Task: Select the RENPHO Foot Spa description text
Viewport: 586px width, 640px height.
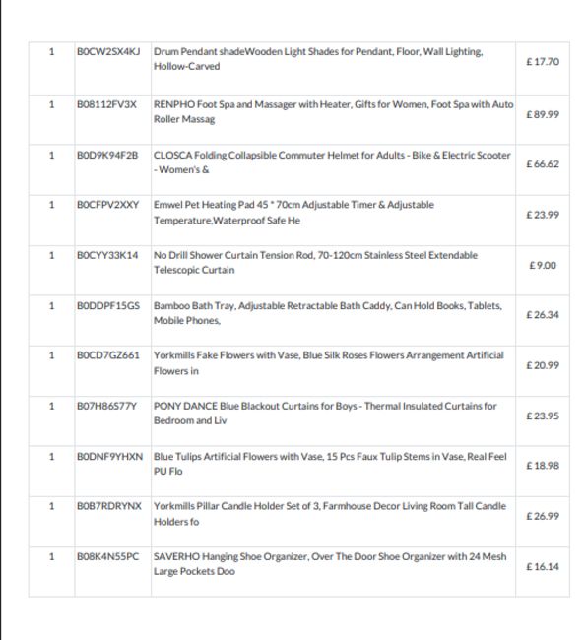Action: (x=333, y=112)
